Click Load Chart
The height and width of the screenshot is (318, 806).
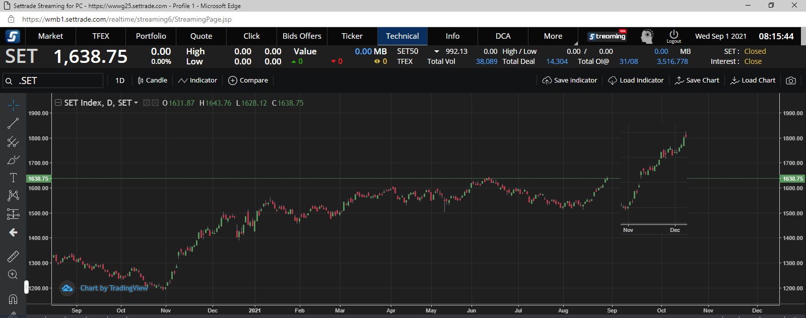click(753, 81)
